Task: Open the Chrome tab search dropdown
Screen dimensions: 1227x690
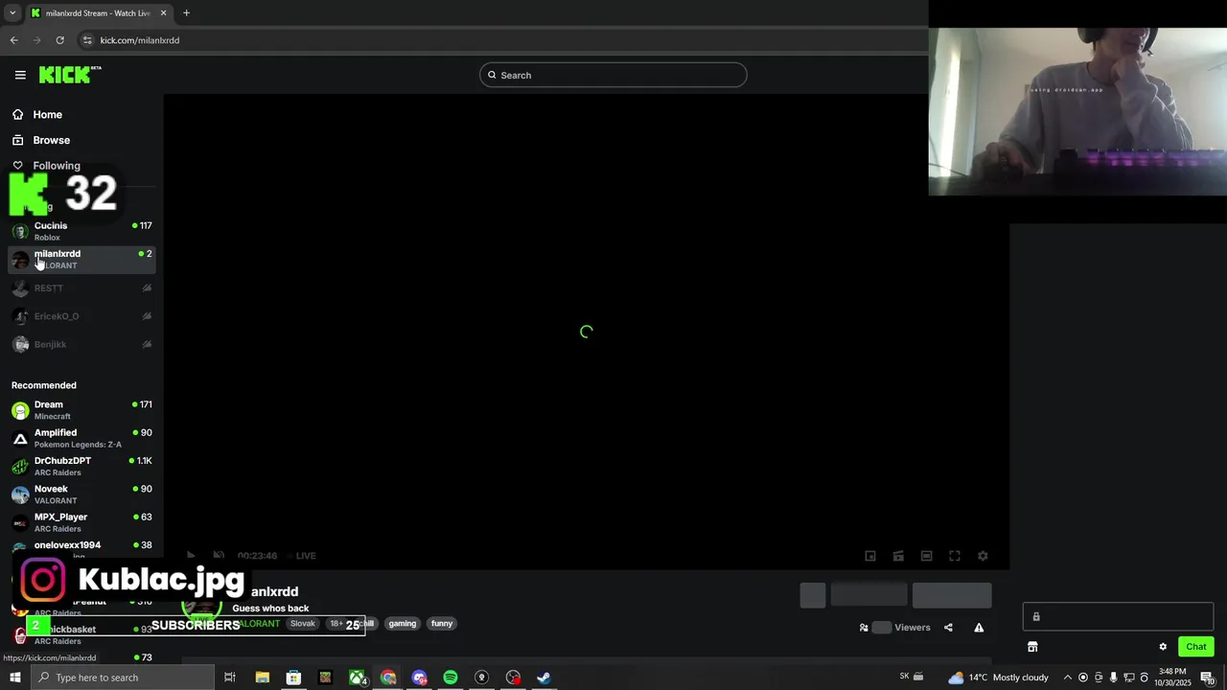Action: click(x=12, y=13)
